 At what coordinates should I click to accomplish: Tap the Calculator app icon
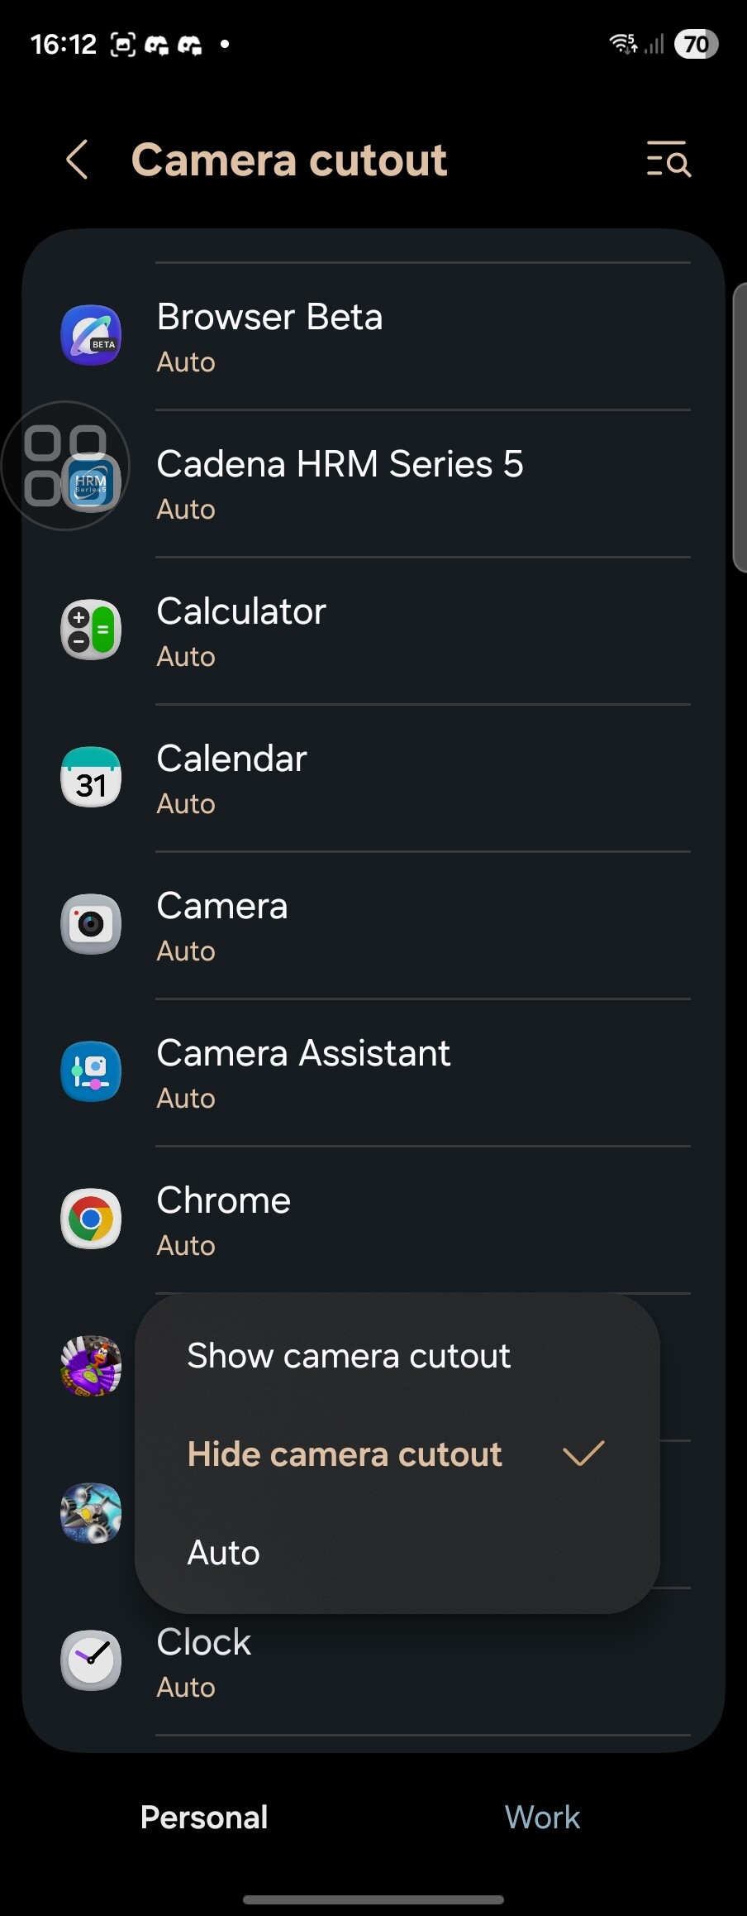[x=91, y=630]
